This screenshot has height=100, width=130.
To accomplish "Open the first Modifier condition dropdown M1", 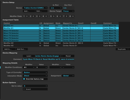I will [29, 67].
